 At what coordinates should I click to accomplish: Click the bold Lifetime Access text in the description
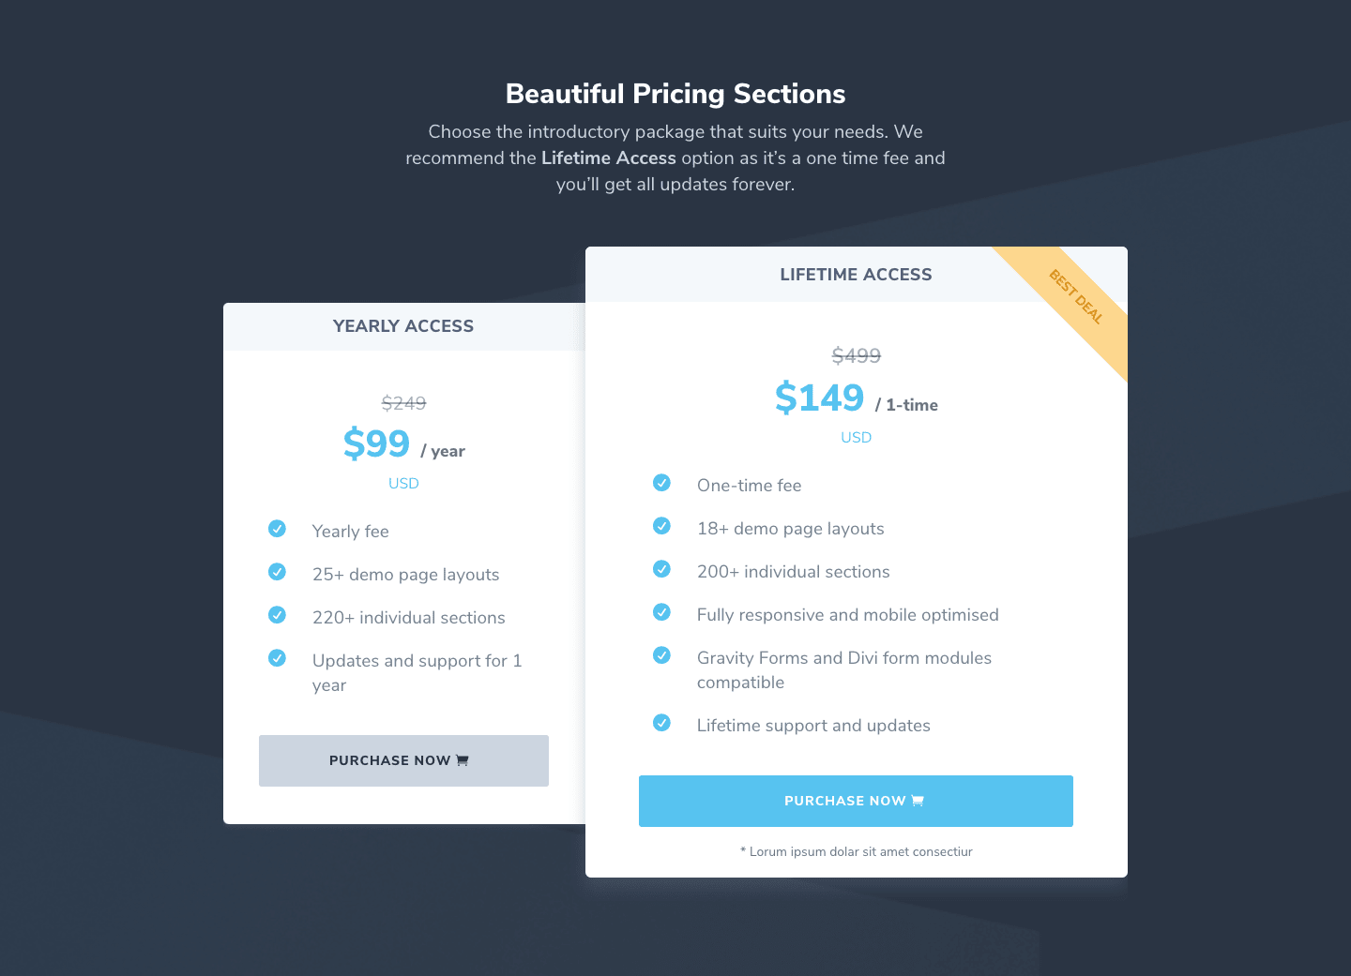[609, 158]
